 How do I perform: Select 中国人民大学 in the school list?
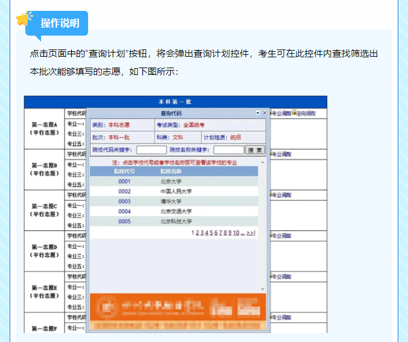171,191
